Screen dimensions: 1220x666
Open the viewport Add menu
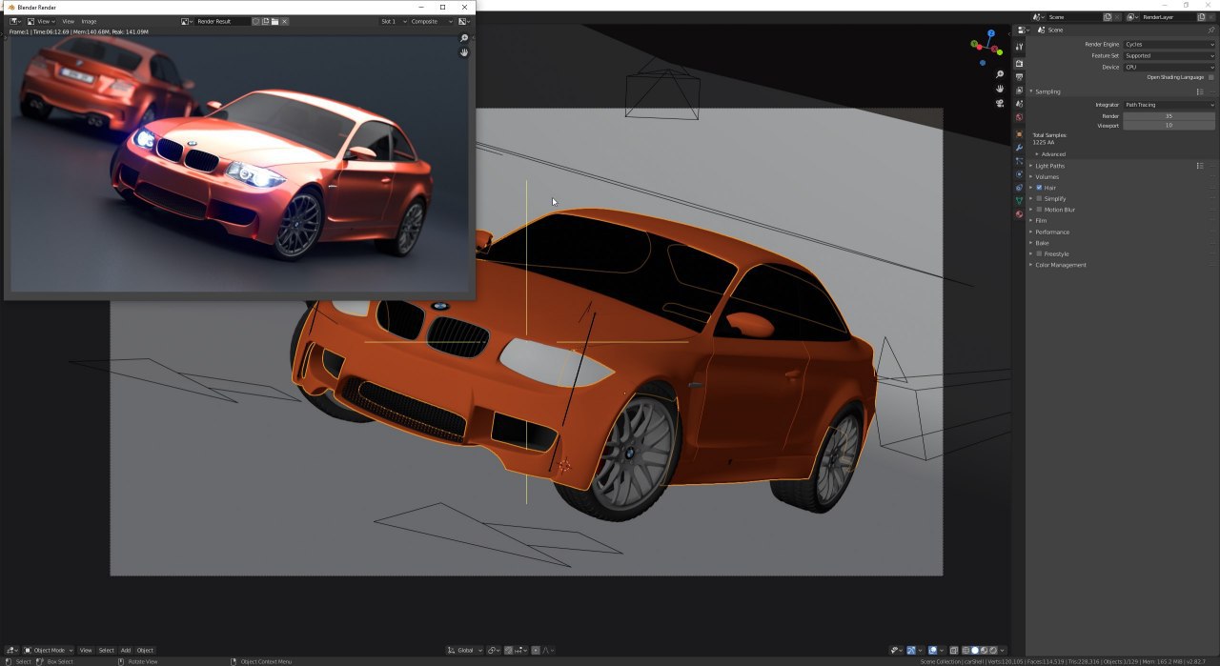point(125,650)
